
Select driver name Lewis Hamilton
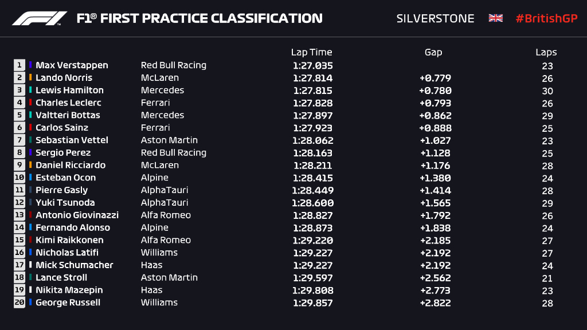tap(69, 91)
